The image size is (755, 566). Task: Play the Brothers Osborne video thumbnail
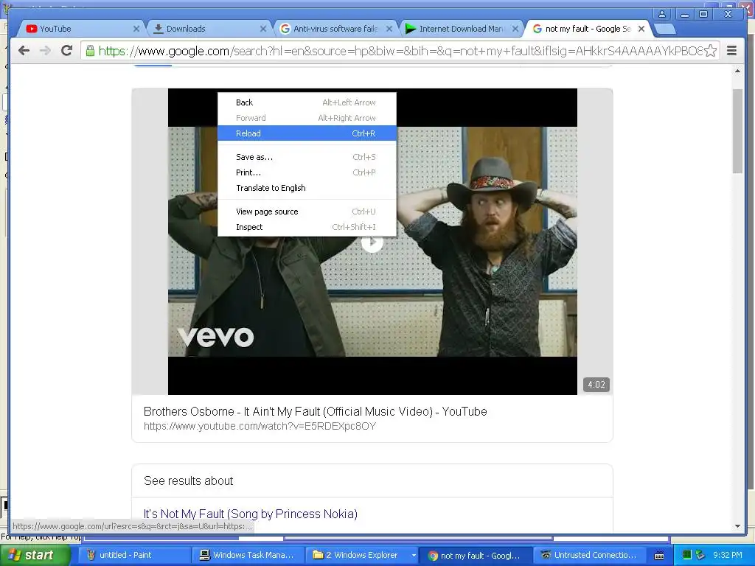(372, 242)
